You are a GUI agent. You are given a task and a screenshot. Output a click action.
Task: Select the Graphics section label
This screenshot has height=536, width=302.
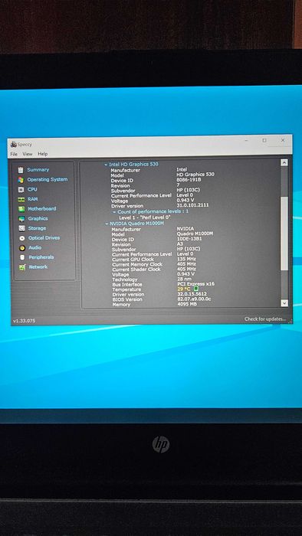point(38,218)
